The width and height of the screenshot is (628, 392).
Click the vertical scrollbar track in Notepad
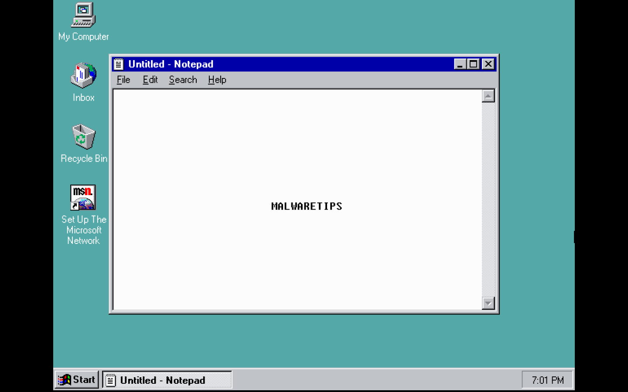coord(488,199)
